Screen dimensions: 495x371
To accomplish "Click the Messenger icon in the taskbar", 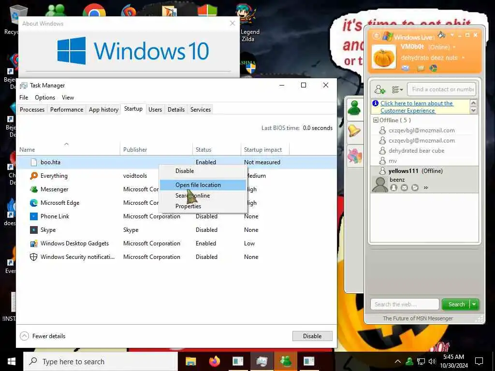I will (285, 361).
